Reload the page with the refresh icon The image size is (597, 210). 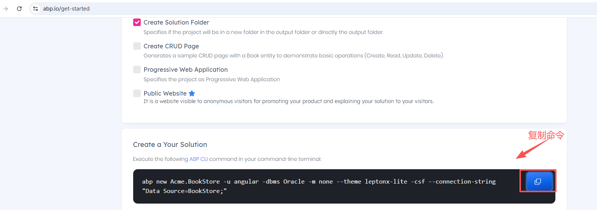(x=19, y=9)
